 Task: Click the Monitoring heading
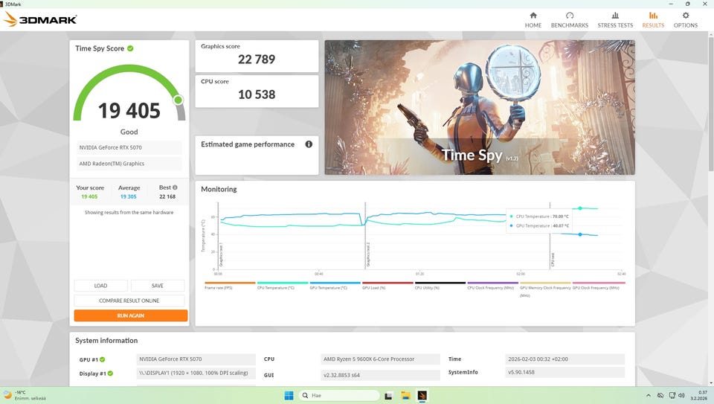[219, 189]
